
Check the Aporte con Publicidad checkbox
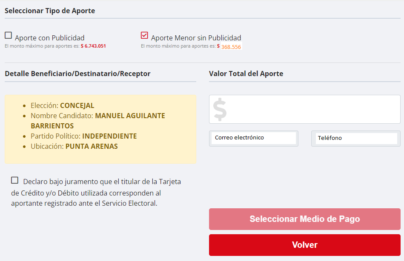[x=8, y=36]
